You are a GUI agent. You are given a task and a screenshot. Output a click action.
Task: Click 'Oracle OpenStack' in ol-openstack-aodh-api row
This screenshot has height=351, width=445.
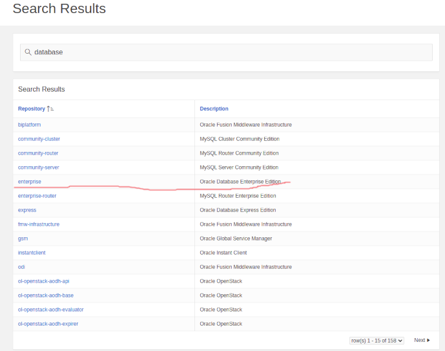click(221, 281)
